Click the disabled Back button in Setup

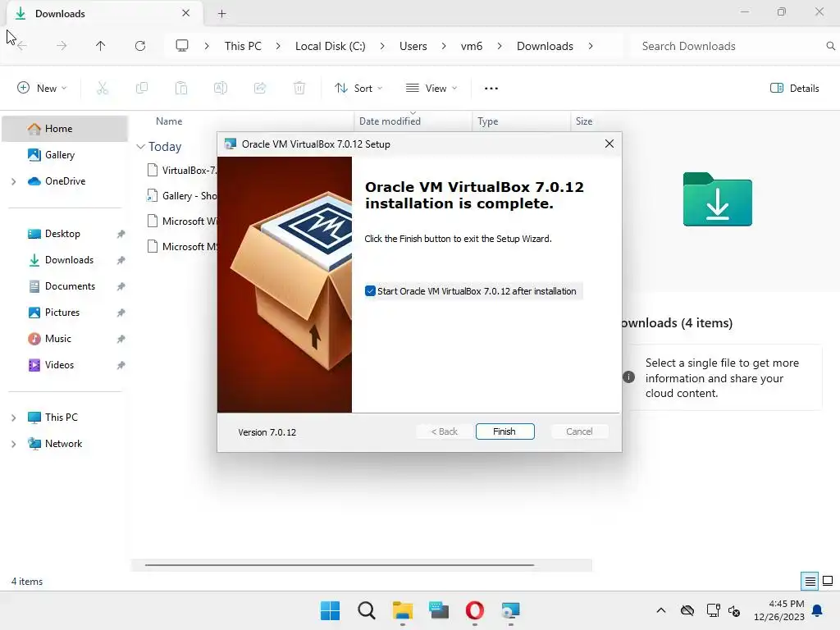pyautogui.click(x=445, y=431)
